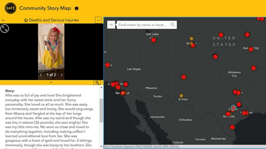Click the red marker below UNITED STATES label
The image size is (266, 149).
click(x=215, y=56)
